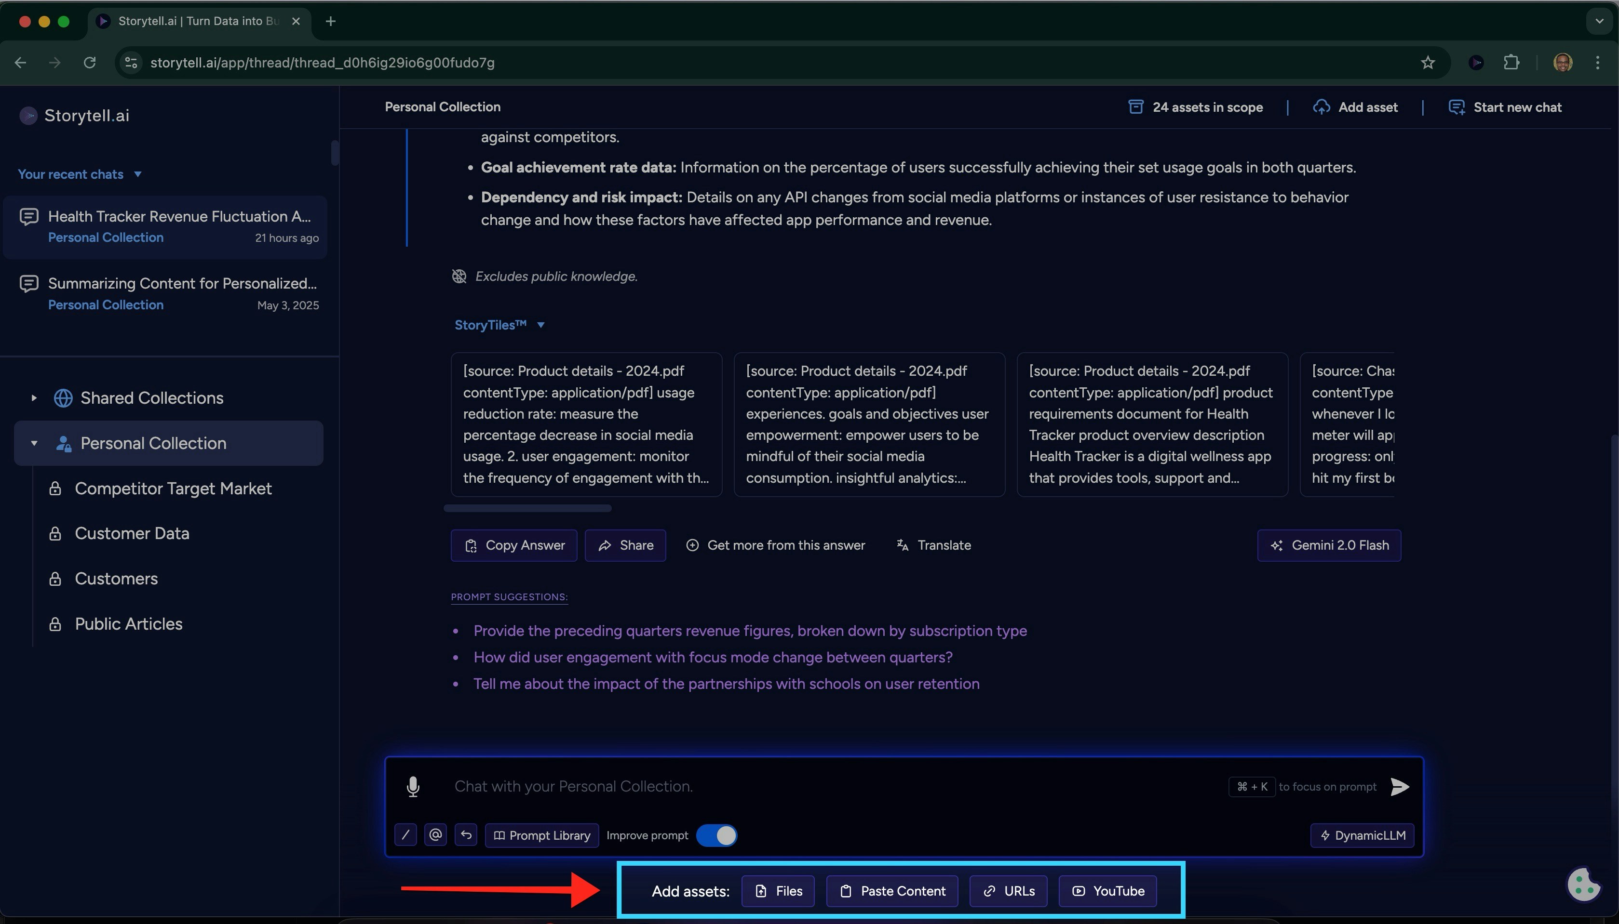Screen dimensions: 1619x924
Task: Click the browser extensions puzzle icon
Action: 1511,62
